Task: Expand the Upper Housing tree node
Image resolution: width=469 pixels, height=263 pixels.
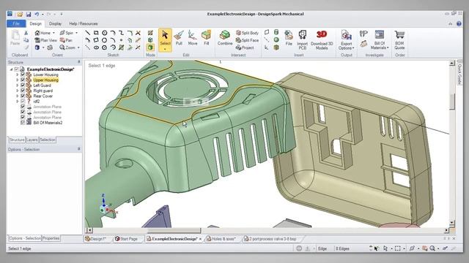Action: click(x=18, y=80)
